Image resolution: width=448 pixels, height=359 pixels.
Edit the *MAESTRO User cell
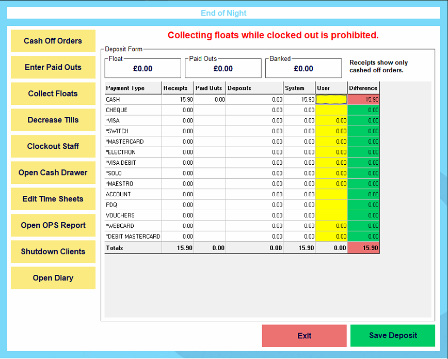[x=331, y=184]
